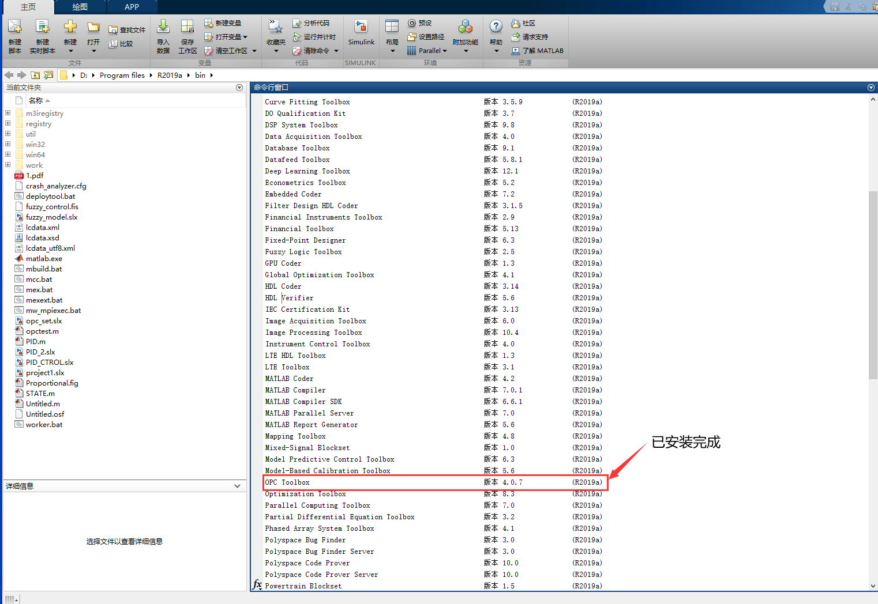The height and width of the screenshot is (604, 878).
Task: Switch to the 绘图 (Plots) tab
Action: 79,7
